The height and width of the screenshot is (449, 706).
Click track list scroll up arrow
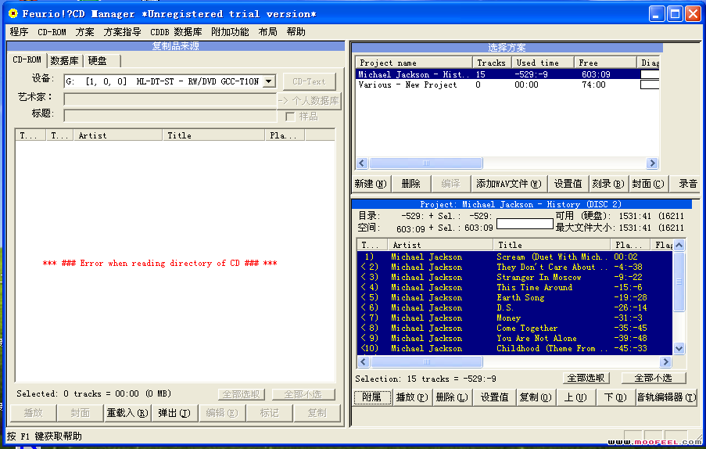click(x=679, y=245)
